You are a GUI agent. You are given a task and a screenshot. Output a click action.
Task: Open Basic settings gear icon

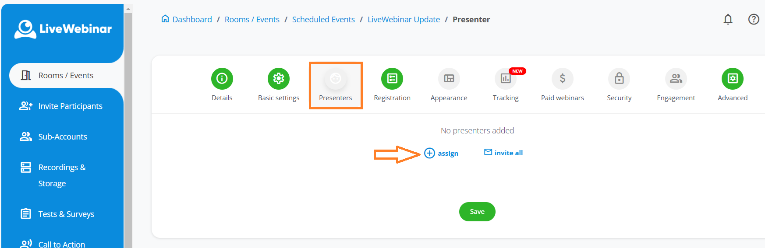coord(279,79)
